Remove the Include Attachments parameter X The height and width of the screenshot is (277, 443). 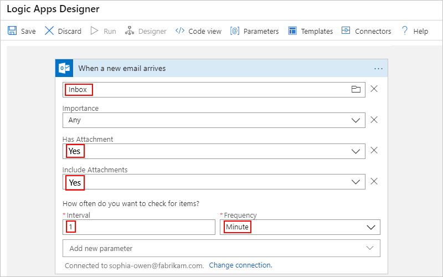tap(374, 181)
